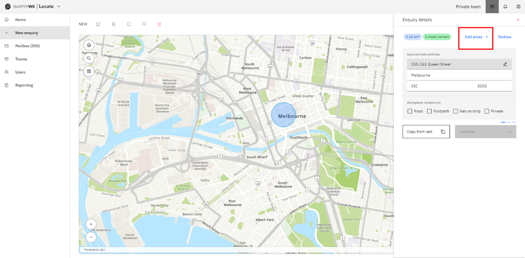This screenshot has height=258, width=525.
Task: Tick the Footpath checkbox
Action: click(429, 111)
